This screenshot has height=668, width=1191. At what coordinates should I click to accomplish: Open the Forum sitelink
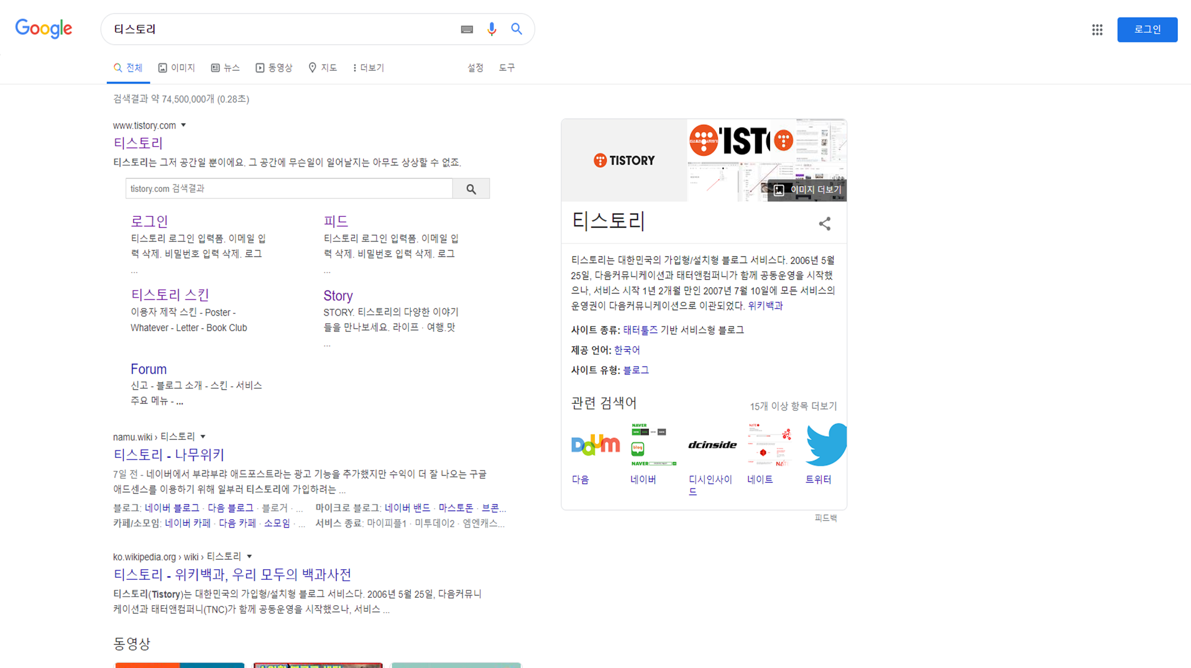click(x=149, y=369)
